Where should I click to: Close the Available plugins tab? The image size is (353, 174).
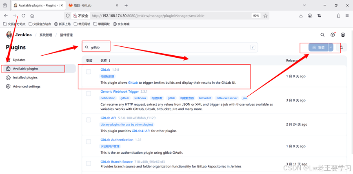62,5
